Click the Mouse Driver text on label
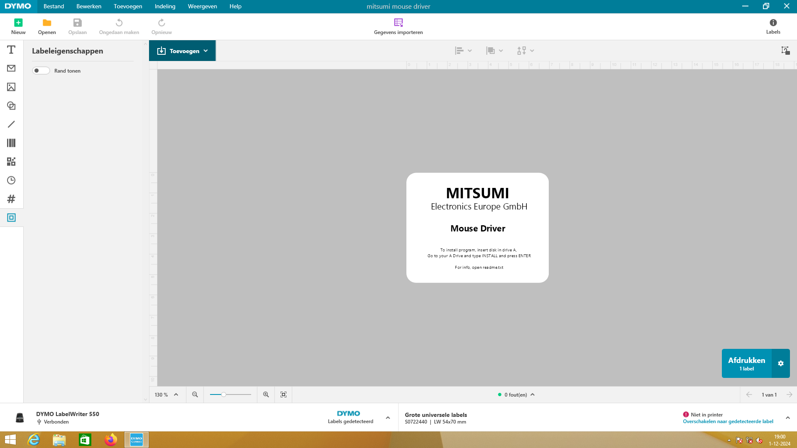 pyautogui.click(x=478, y=229)
